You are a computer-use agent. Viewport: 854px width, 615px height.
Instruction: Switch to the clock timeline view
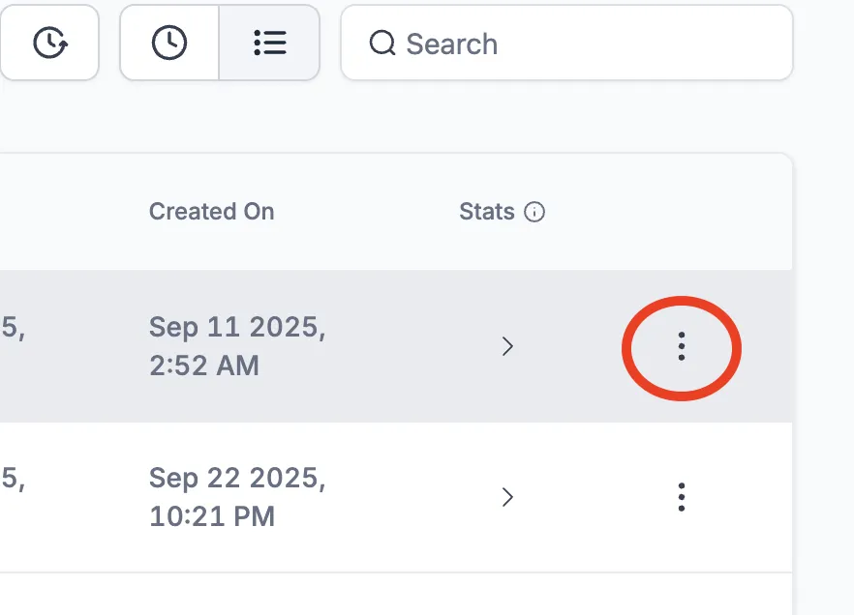tap(169, 44)
